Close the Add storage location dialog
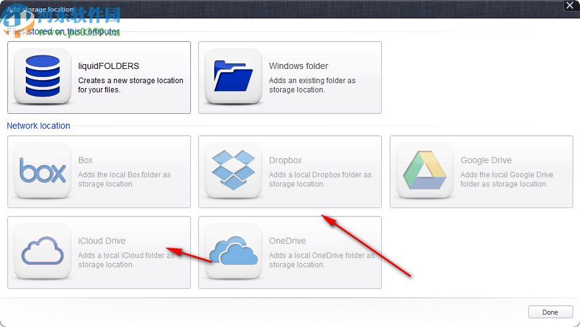 [x=570, y=6]
